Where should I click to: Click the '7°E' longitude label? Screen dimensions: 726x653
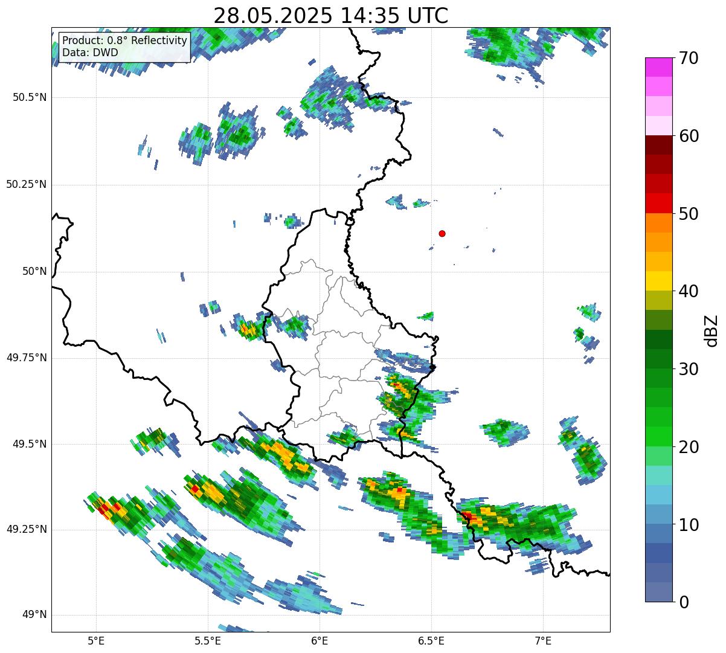(543, 640)
